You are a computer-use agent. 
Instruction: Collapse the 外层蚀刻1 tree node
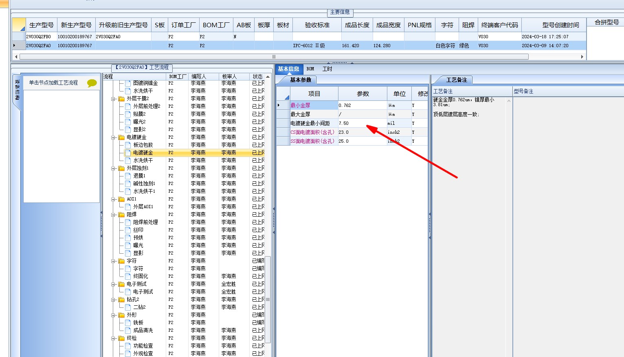click(114, 168)
